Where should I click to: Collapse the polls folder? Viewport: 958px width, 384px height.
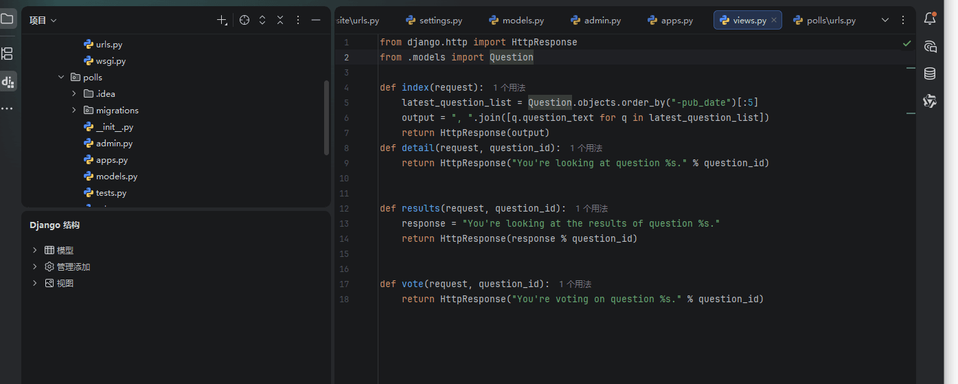(61, 78)
